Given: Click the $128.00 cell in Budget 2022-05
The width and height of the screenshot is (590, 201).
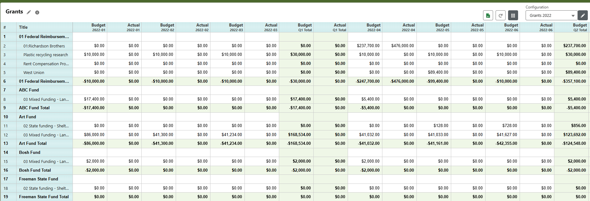Looking at the screenshot, I should [434, 125].
